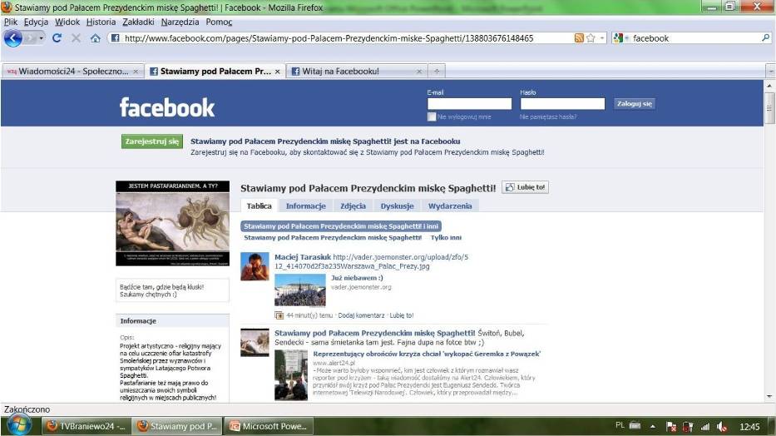Click the alert24 article thumbnail image
Screen dimensions: 776x436
click(x=291, y=374)
